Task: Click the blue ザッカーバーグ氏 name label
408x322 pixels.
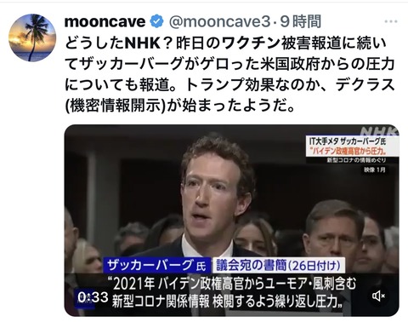Action: coord(156,265)
